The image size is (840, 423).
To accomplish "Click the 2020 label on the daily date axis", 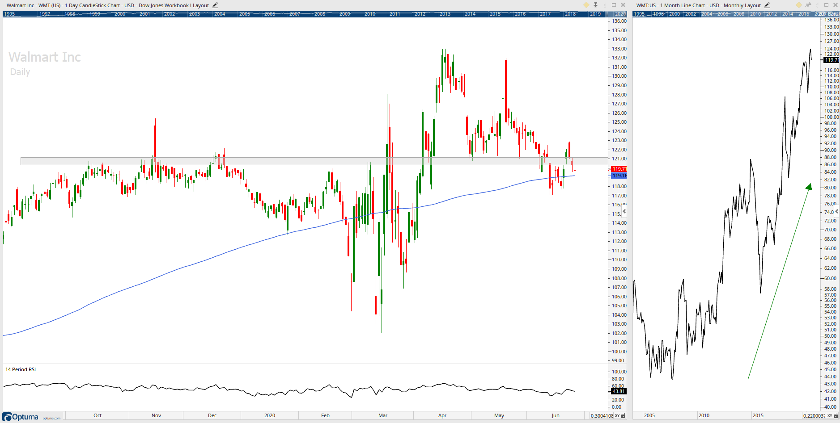I will tap(270, 415).
